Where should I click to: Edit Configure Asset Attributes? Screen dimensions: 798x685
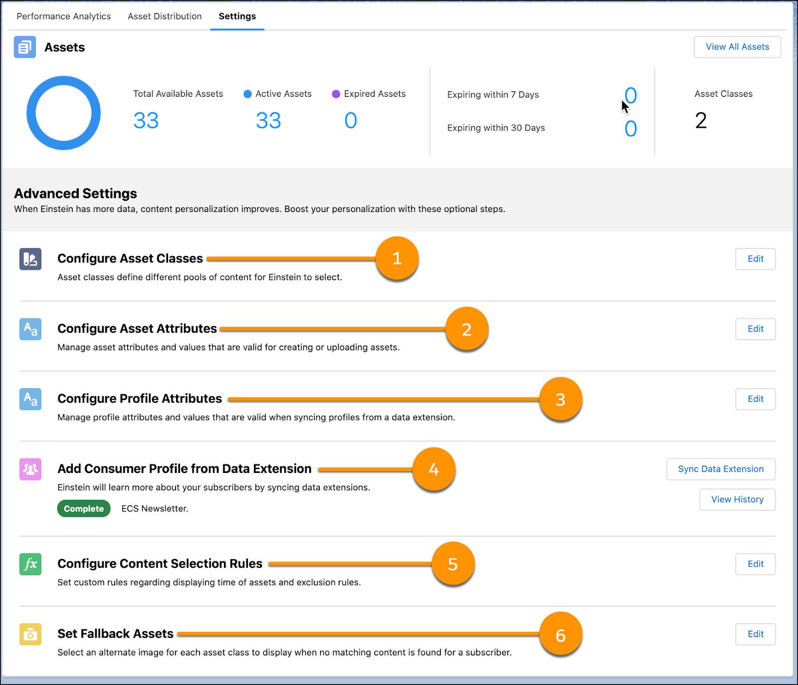click(755, 329)
